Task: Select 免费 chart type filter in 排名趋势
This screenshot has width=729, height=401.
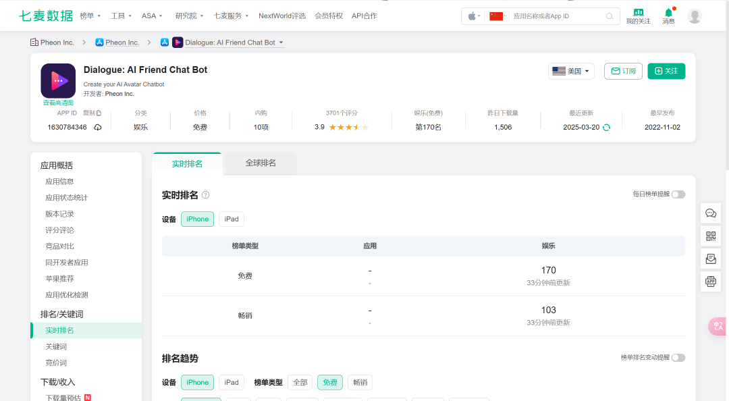Action: tap(330, 382)
